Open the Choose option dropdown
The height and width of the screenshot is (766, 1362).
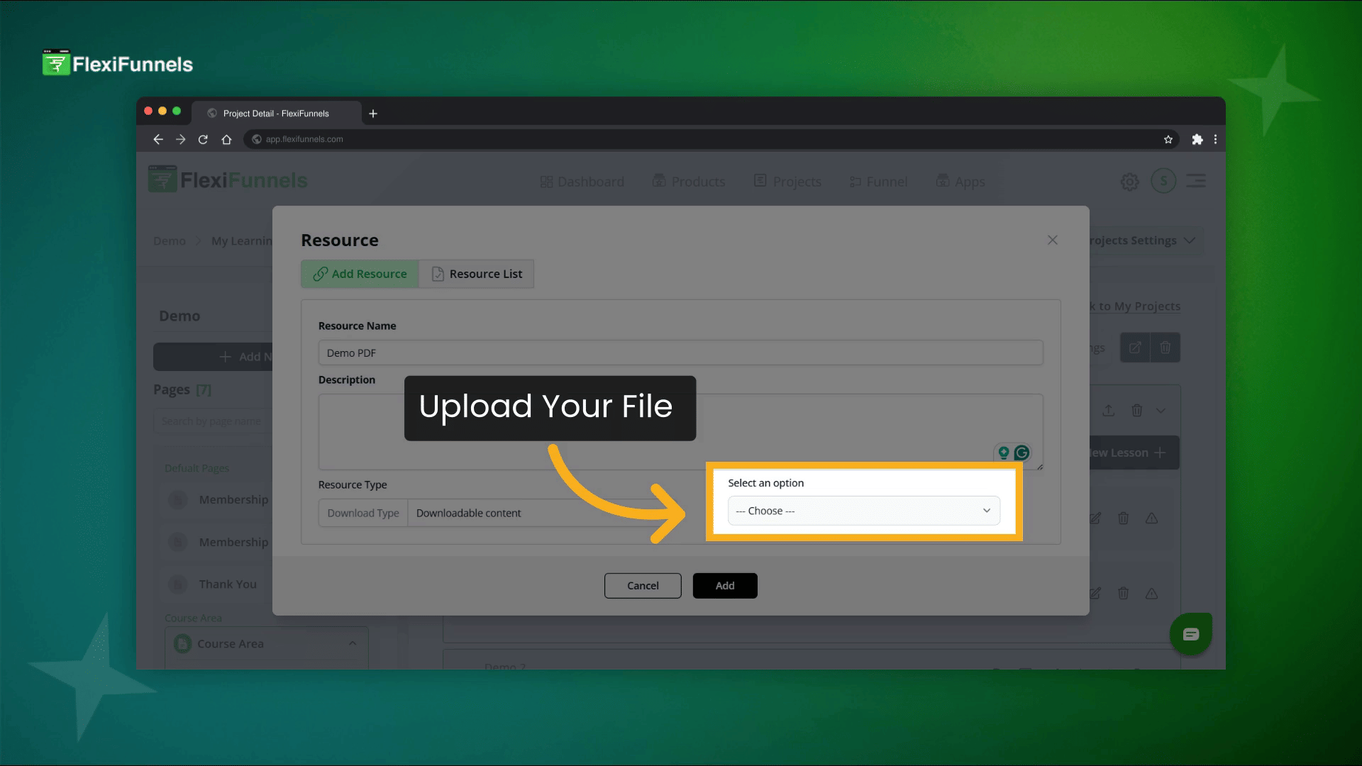863,511
